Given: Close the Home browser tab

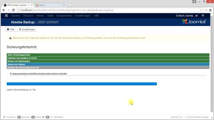Looking at the screenshot, I should pyautogui.click(x=64, y=5).
